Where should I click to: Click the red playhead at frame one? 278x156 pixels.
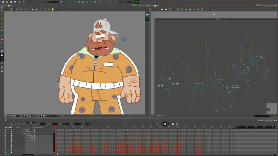tap(57, 127)
